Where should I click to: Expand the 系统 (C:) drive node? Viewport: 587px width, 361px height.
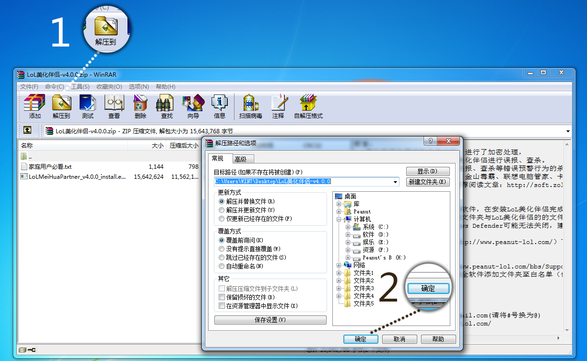coord(348,227)
